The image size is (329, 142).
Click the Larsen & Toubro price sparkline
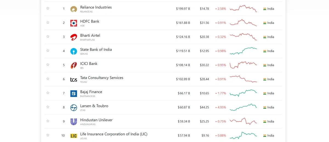pos(243,107)
